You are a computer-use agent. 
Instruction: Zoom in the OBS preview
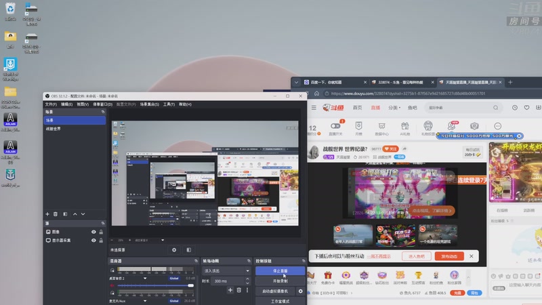click(x=130, y=240)
